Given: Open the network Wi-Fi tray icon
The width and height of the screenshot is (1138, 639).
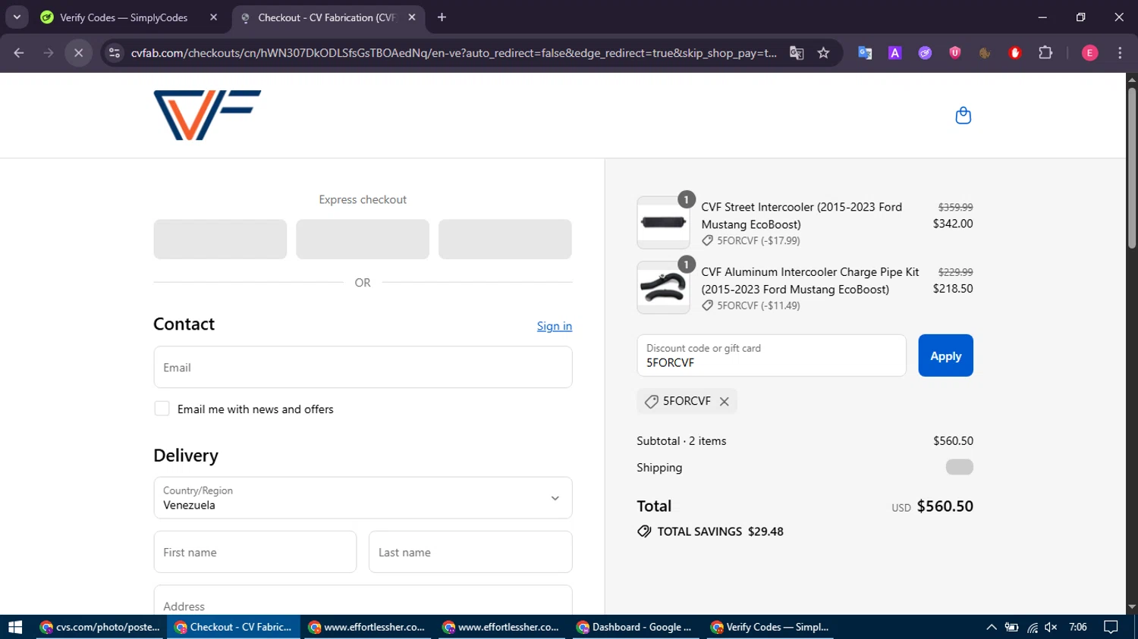Looking at the screenshot, I should coord(1033,627).
